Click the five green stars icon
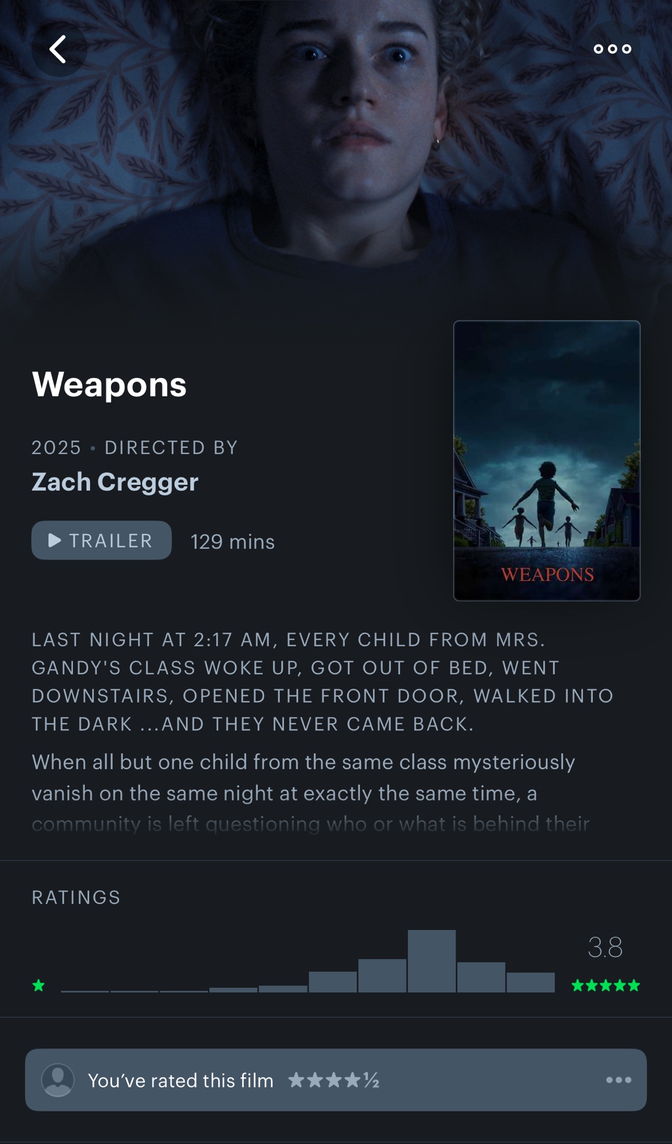Screen dimensions: 672x1144 (606, 986)
